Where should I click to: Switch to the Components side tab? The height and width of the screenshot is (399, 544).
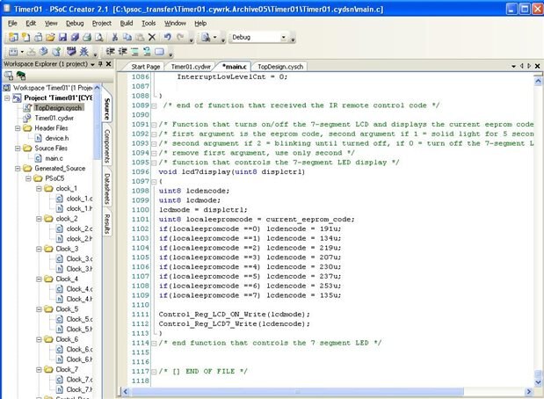[106, 144]
